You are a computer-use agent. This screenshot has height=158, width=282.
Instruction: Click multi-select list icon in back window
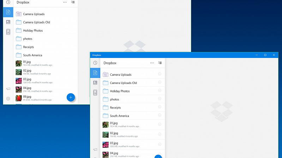pos(73,2)
